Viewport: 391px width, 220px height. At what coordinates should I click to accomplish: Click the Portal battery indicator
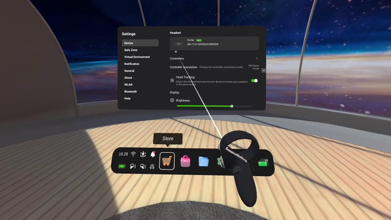(x=199, y=40)
